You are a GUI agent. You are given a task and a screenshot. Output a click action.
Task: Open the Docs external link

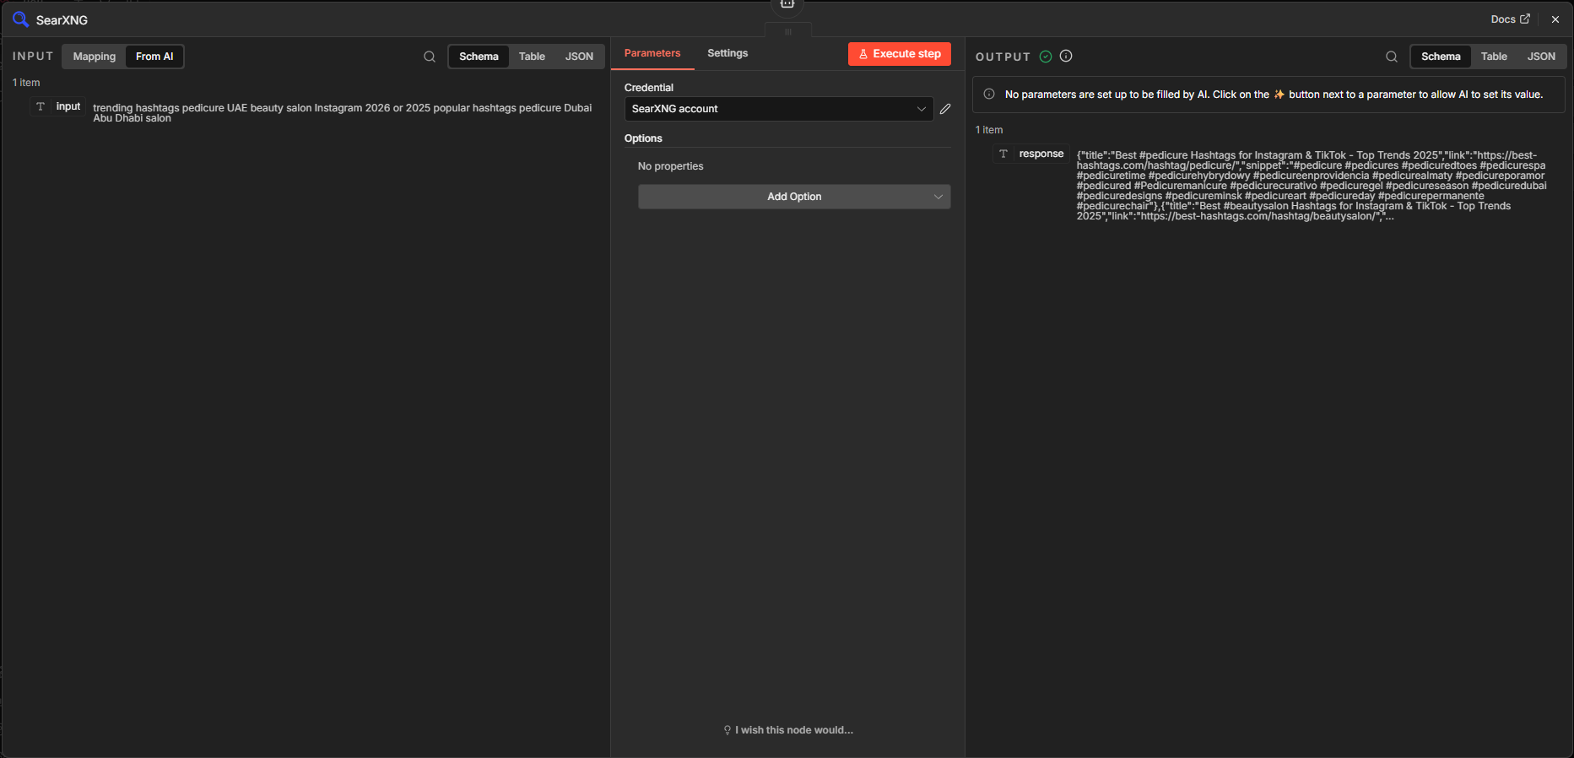1510,19
